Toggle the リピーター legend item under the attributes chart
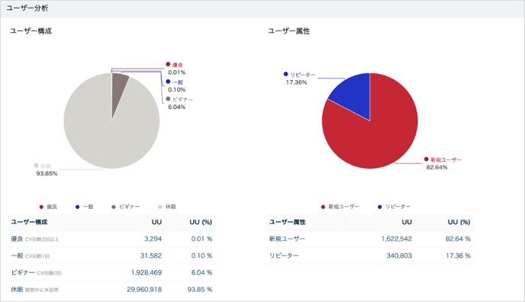This screenshot has width=525, height=302. click(394, 207)
